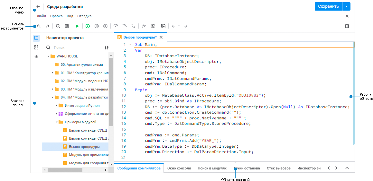Click the stop execution icon in toolbar
Screen dimensions: 373x181
click(105, 26)
